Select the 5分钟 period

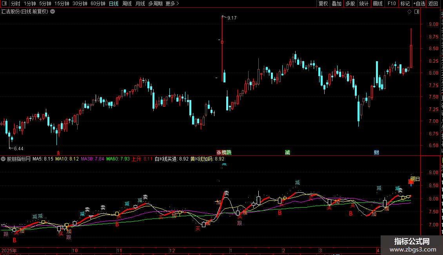45,4
